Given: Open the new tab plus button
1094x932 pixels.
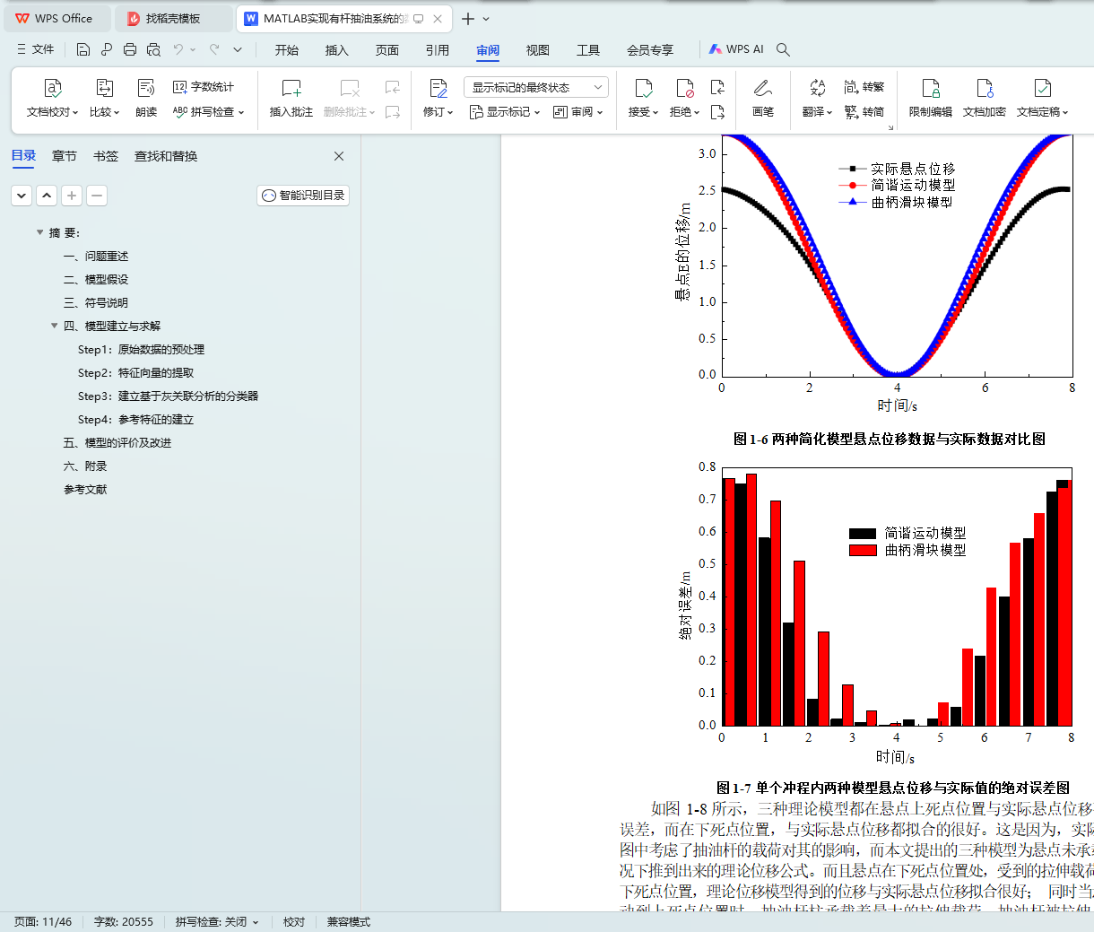Looking at the screenshot, I should pos(468,19).
